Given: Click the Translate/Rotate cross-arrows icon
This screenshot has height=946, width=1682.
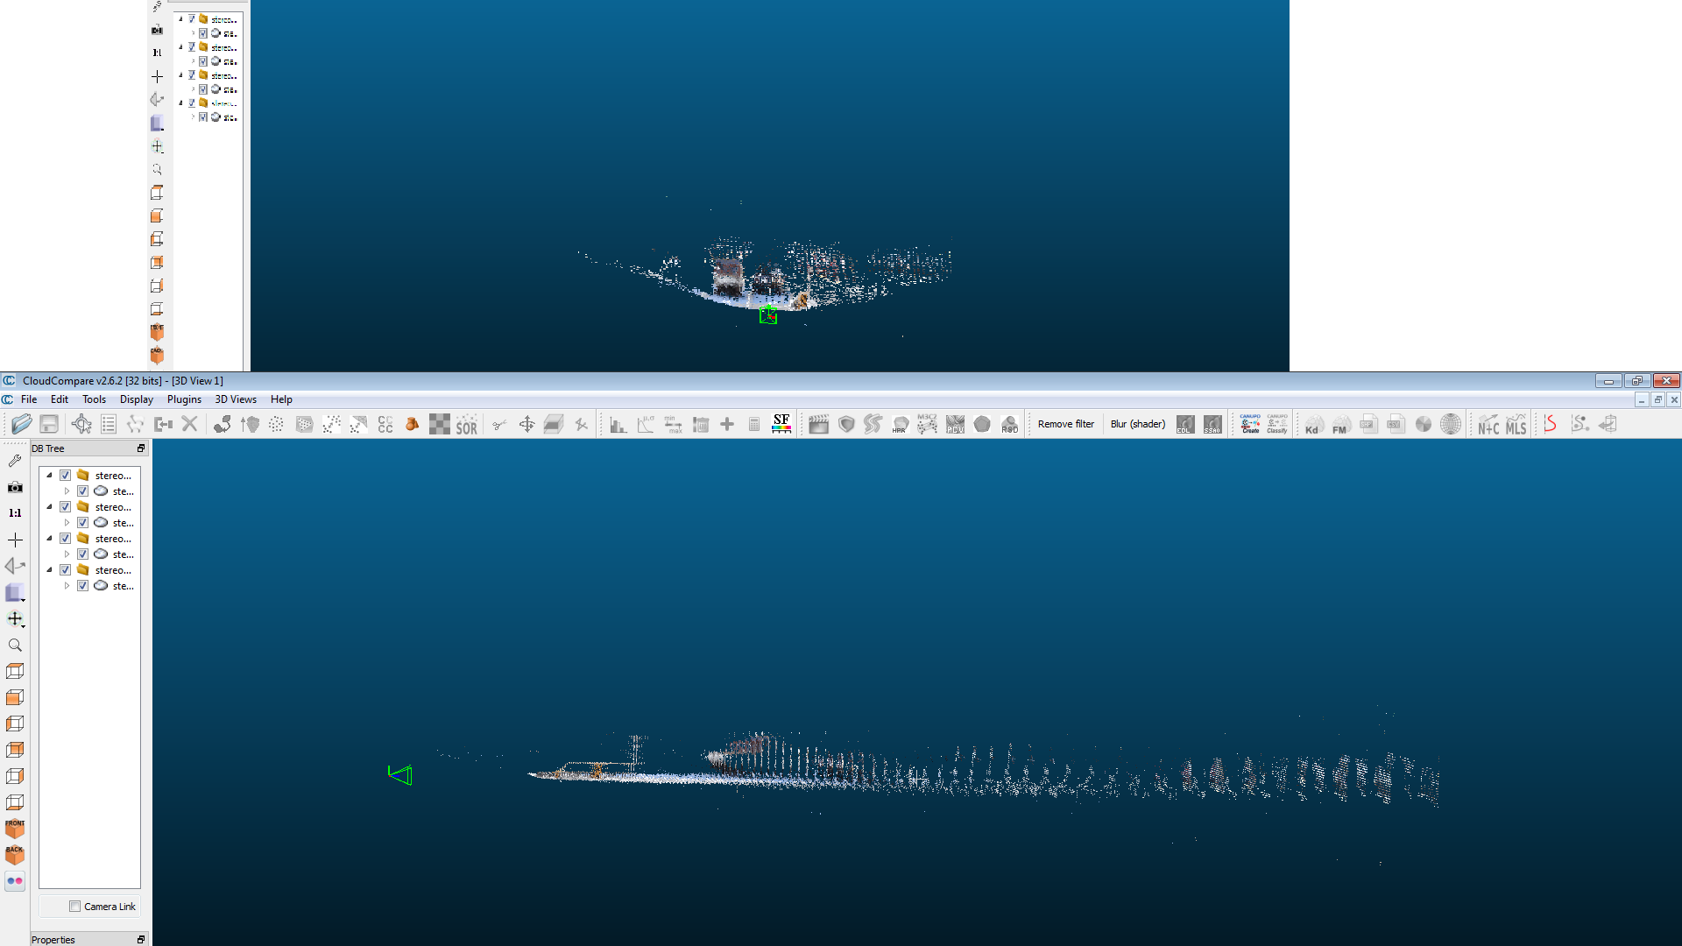Looking at the screenshot, I should (527, 424).
